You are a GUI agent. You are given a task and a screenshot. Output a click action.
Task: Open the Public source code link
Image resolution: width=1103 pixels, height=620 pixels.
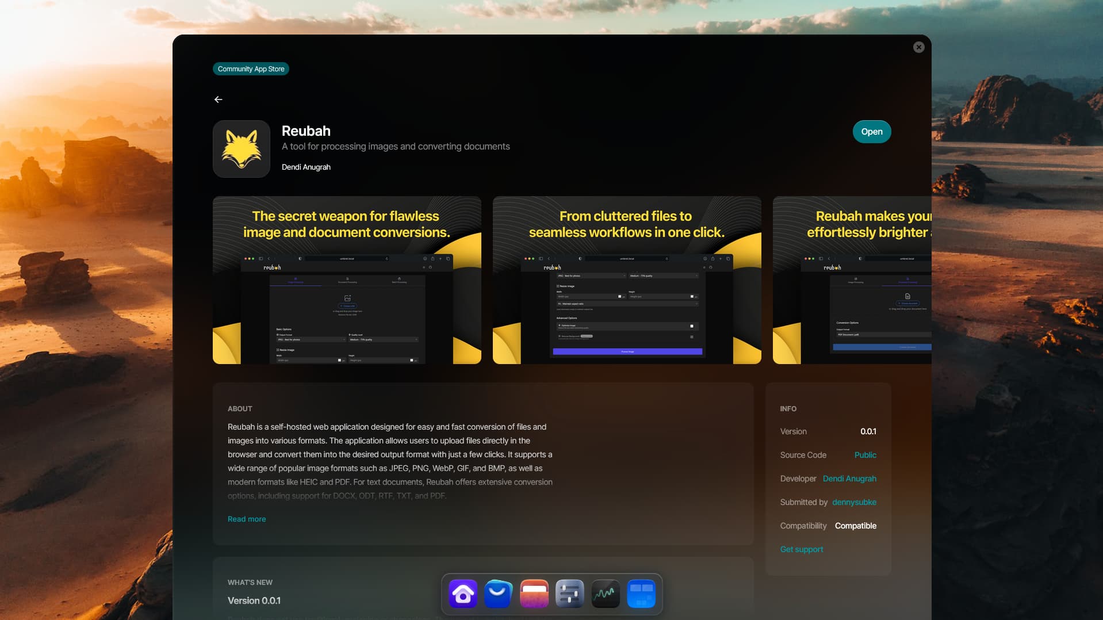point(865,455)
